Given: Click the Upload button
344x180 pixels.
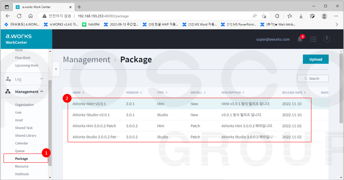Looking at the screenshot, I should click(316, 59).
